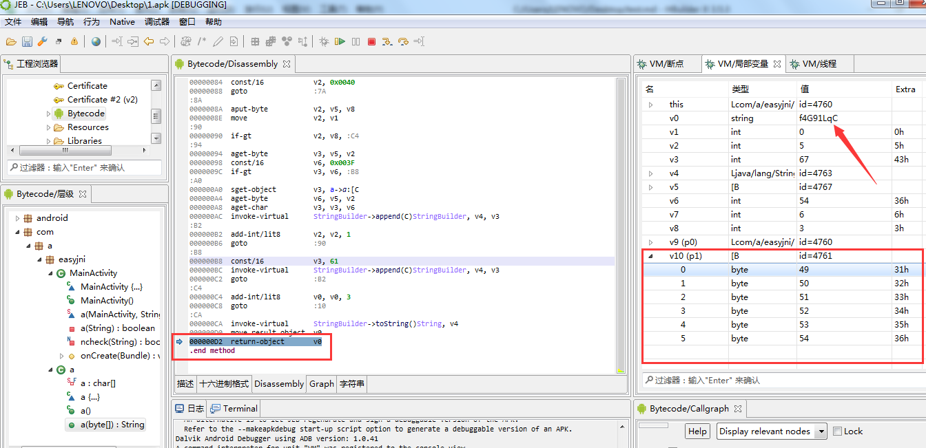Click the pencil rename toolbar icon
The width and height of the screenshot is (926, 448).
coord(218,42)
